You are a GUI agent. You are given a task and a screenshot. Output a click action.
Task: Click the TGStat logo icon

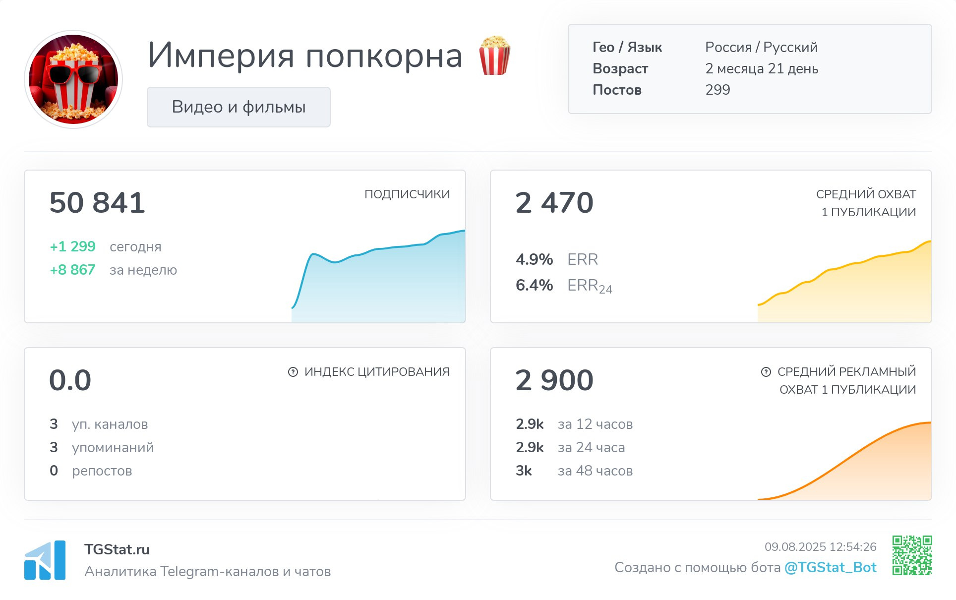[x=45, y=560]
